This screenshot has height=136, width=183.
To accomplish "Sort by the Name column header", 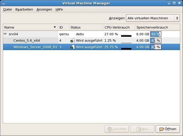I will [30, 27].
